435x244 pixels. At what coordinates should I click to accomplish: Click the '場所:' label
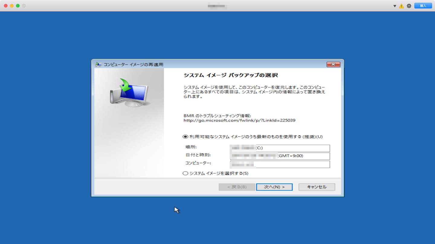coord(191,147)
